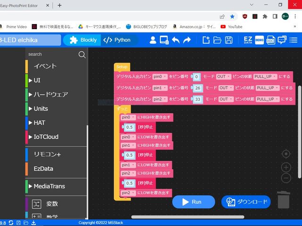The width and height of the screenshot is (302, 226).
Task: Click the project name field LED elchika
Action: tap(30, 40)
